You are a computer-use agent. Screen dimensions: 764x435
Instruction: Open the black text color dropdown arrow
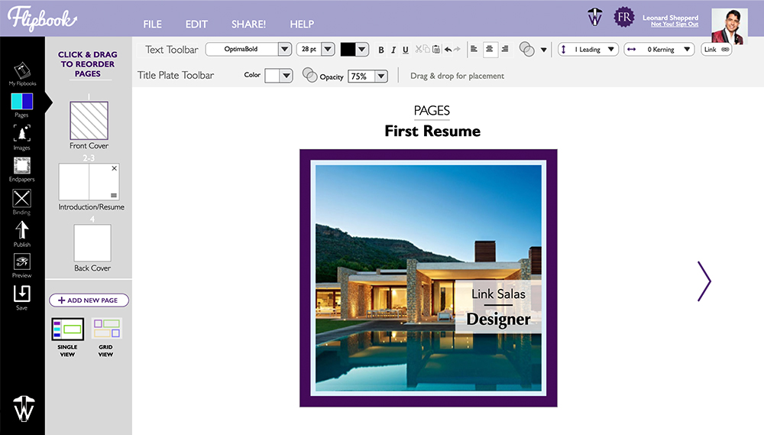click(361, 49)
